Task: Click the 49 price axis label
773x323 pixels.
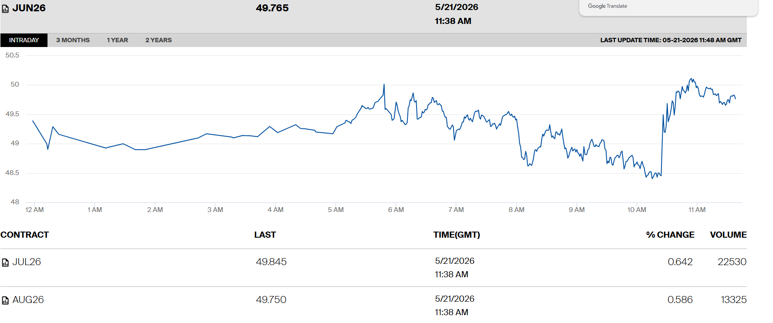Action: [x=15, y=143]
